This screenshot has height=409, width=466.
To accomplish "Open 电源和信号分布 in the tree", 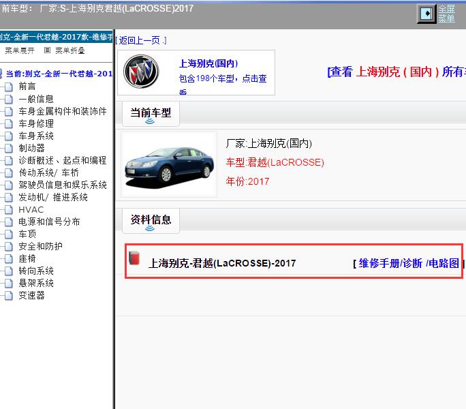I will (49, 222).
